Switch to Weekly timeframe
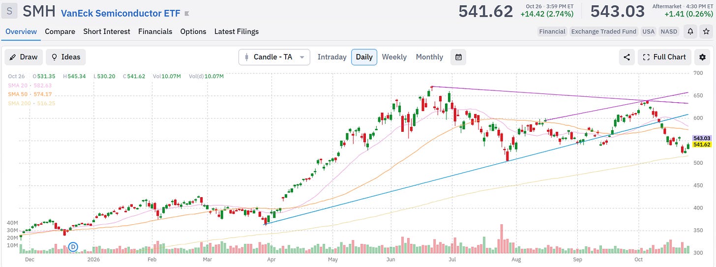Screen dimensions: 716x267 394,57
